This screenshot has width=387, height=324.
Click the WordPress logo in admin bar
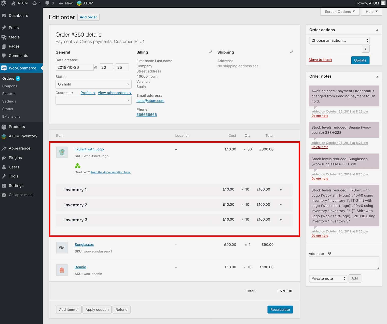tap(4, 3)
